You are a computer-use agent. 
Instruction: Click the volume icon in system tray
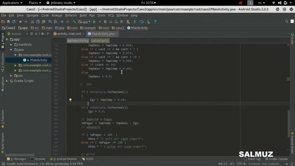point(280,3)
